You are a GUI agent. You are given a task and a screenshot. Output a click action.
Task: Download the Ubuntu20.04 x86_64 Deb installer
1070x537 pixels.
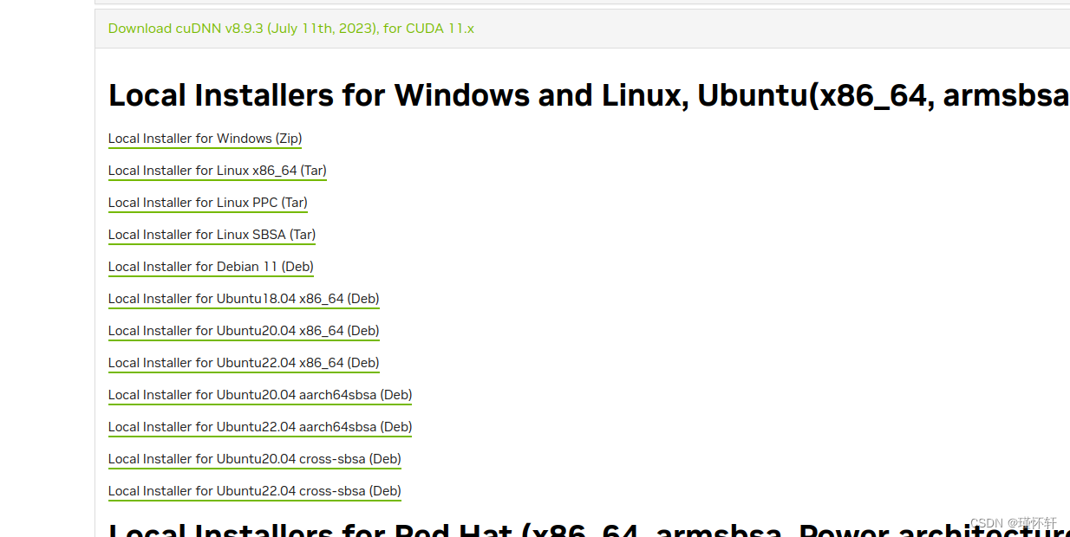(244, 331)
